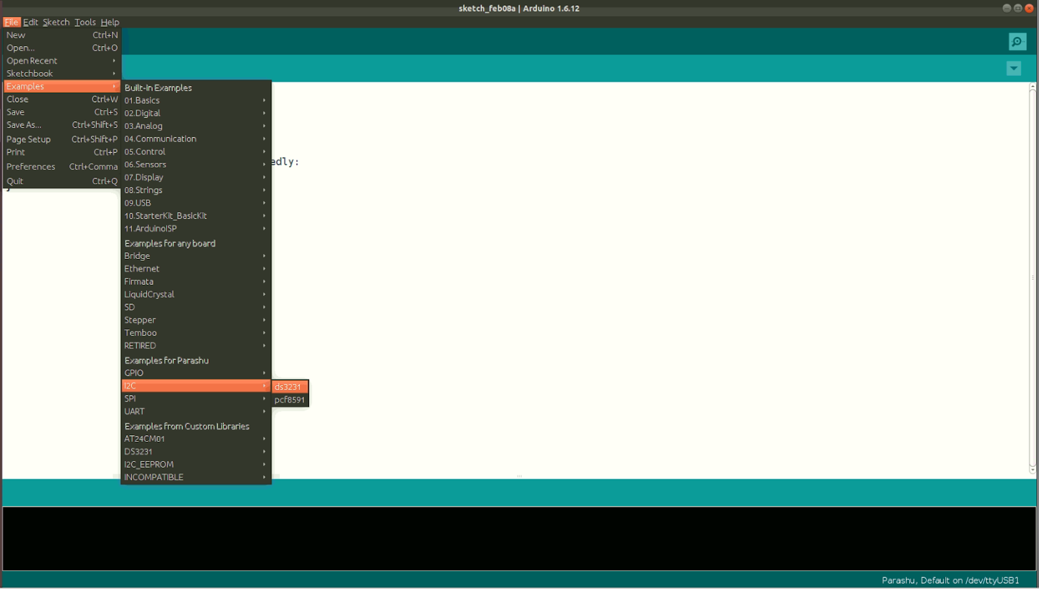Open the File menu
This screenshot has width=1039, height=589.
(x=12, y=22)
